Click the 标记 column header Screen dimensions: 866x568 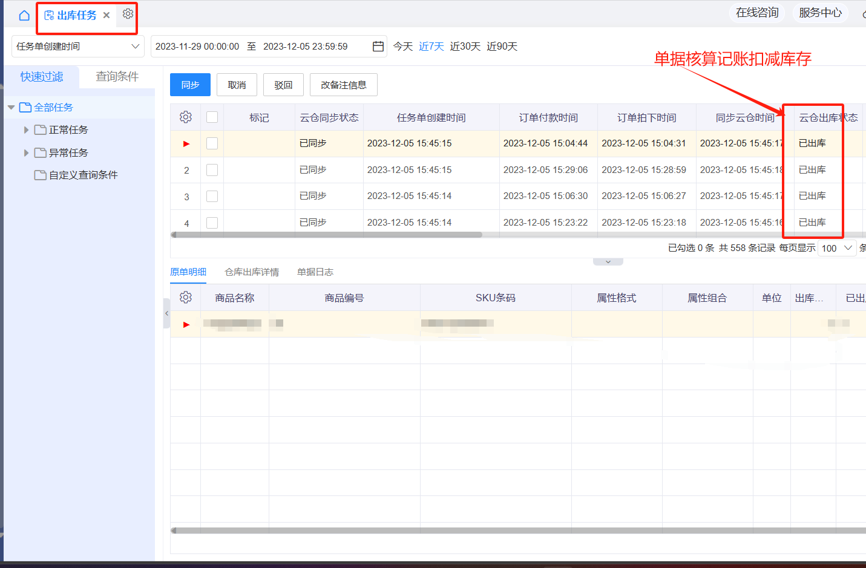259,117
